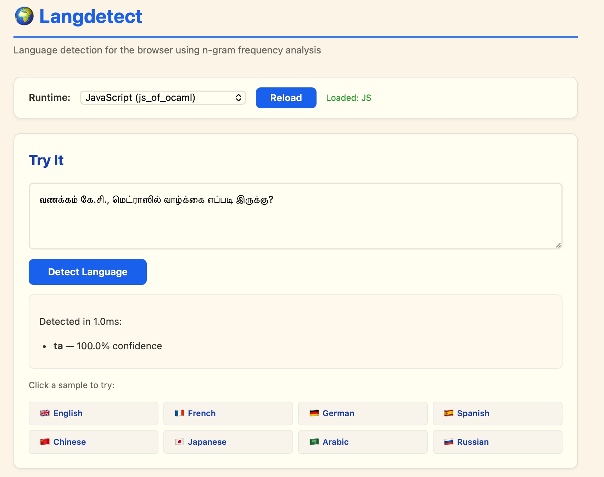The width and height of the screenshot is (604, 477).
Task: Click the Spanish flag icon
Action: pos(449,413)
